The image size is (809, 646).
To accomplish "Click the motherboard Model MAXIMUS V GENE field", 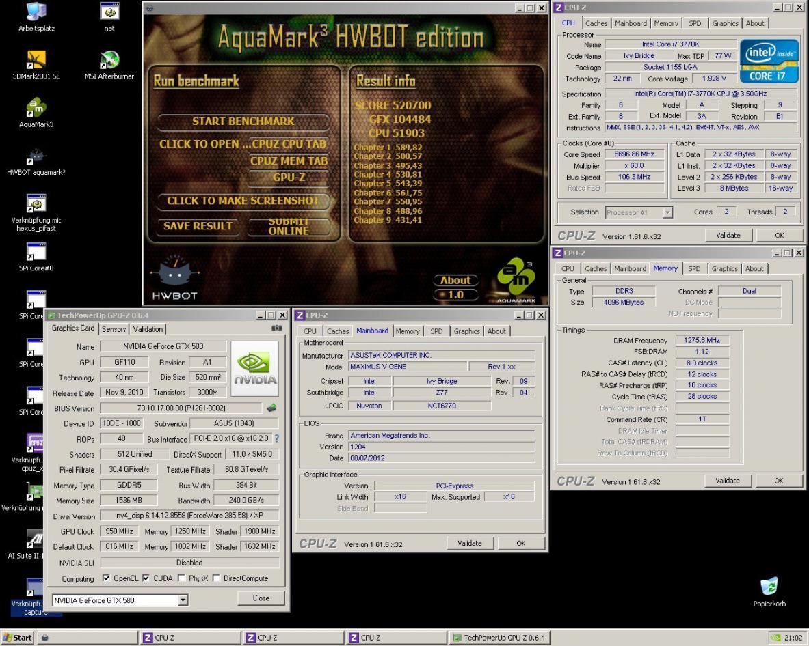I will 407,367.
